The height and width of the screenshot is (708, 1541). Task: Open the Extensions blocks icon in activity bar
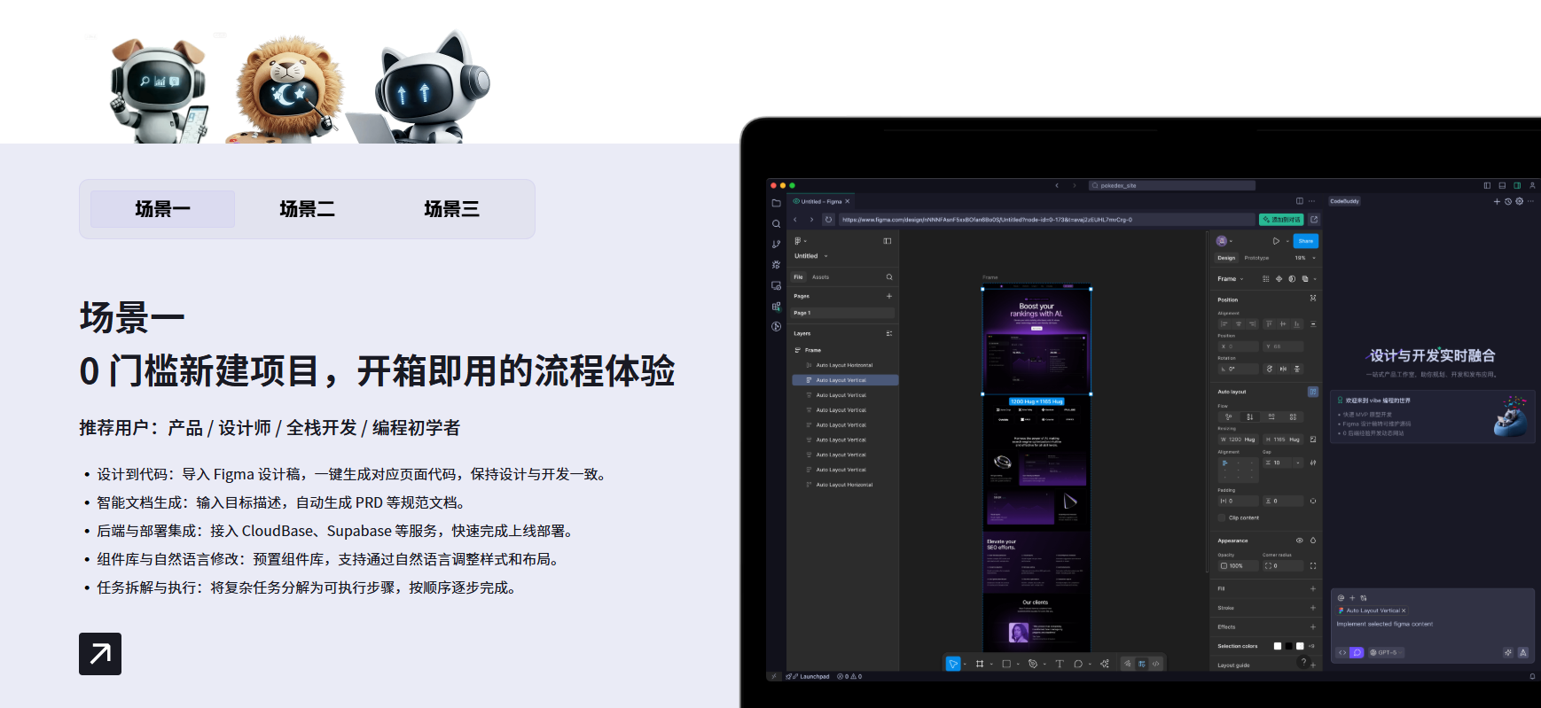[776, 306]
